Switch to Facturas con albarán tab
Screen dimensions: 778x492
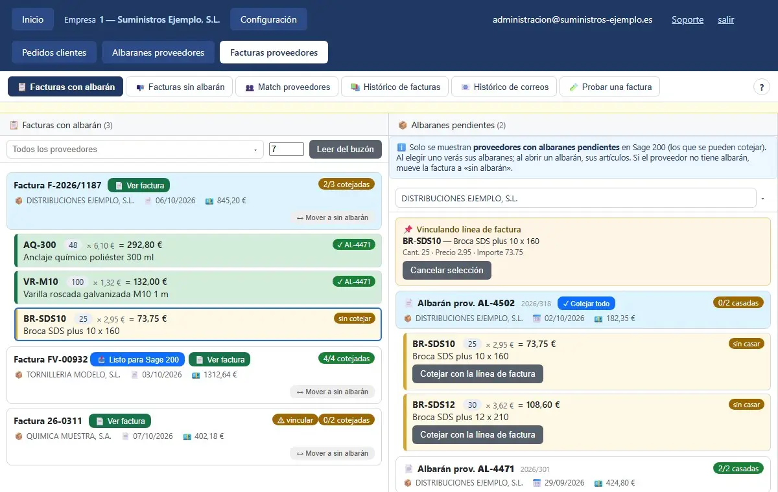tap(65, 87)
